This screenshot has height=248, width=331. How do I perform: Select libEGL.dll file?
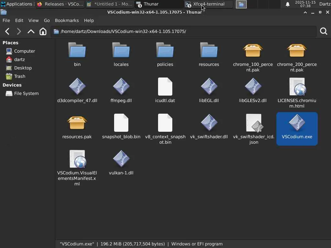click(x=209, y=90)
